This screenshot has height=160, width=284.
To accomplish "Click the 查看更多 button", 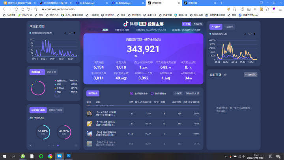I will (198, 24).
